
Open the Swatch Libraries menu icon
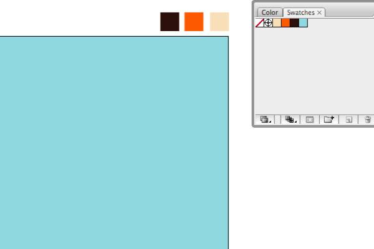coord(266,120)
